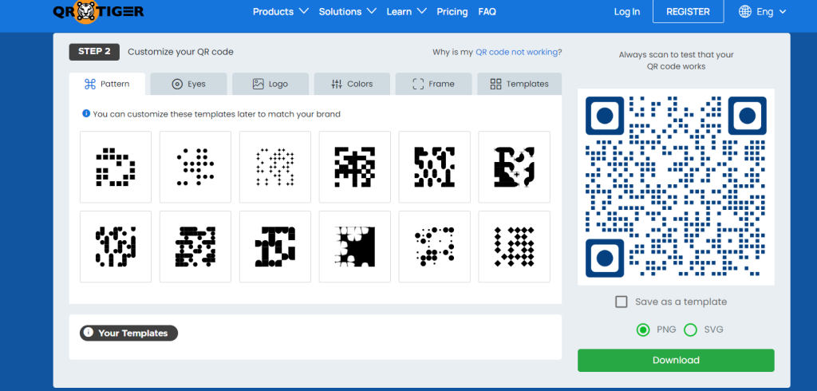Click the Logo tab image icon

259,84
